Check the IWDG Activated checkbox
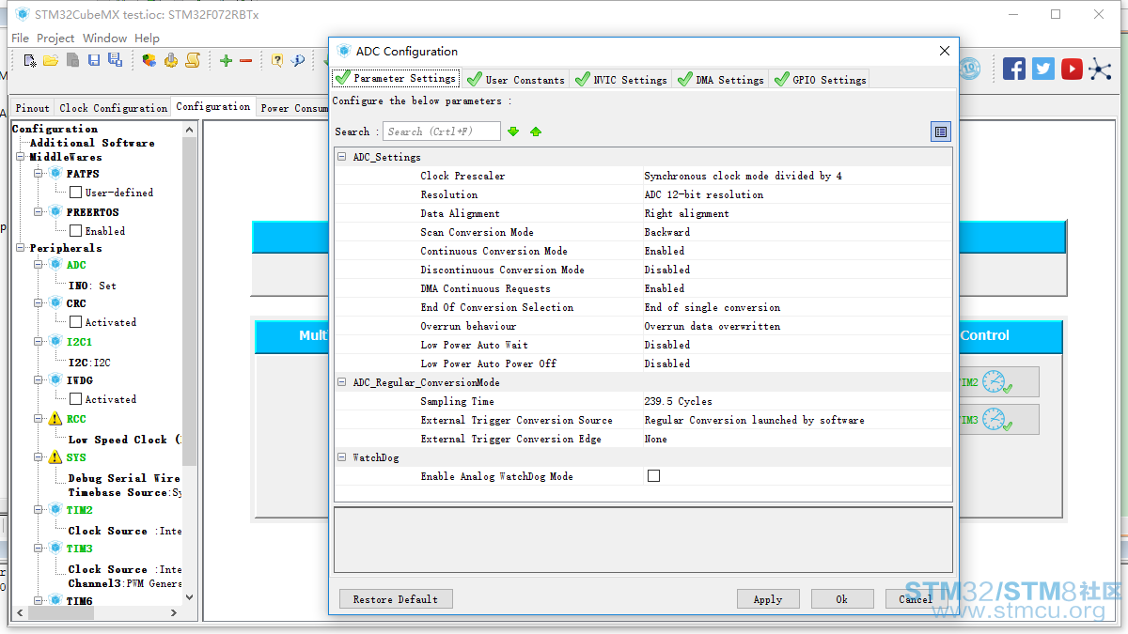Image resolution: width=1128 pixels, height=634 pixels. coord(75,399)
